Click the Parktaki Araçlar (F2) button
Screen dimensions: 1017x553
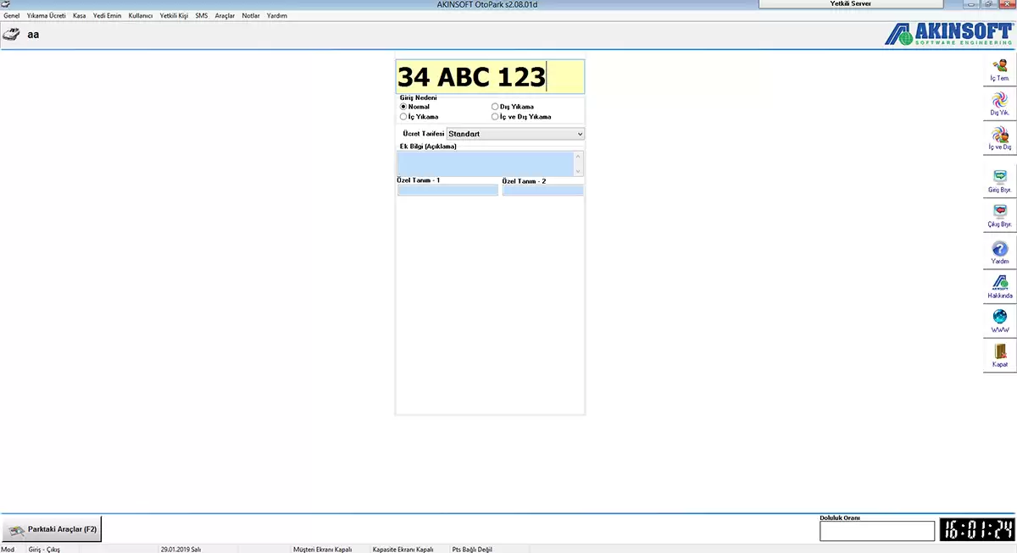tap(52, 529)
